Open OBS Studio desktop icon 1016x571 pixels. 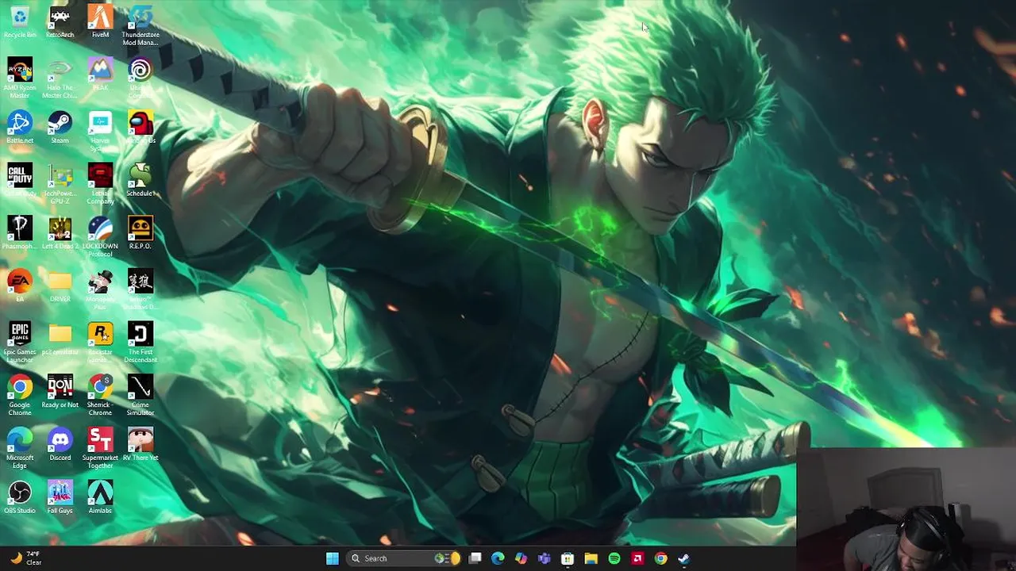20,497
